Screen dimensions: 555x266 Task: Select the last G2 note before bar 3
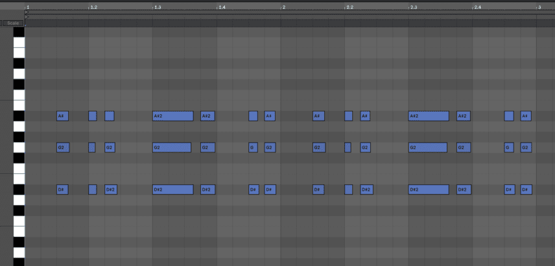point(526,147)
